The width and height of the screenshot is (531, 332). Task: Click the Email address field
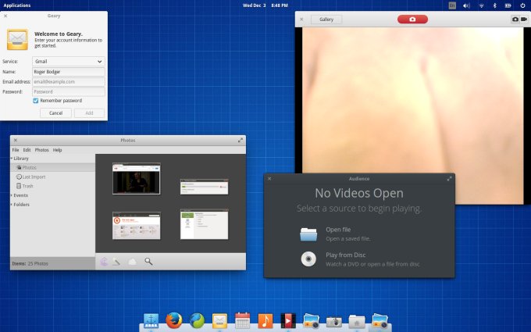click(x=68, y=81)
